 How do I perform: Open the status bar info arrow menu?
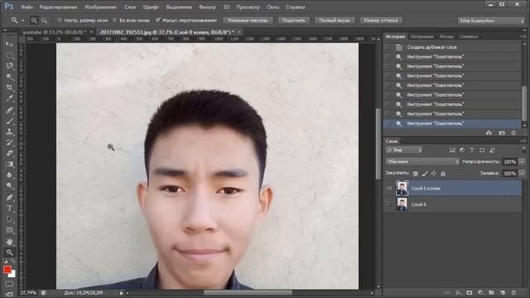coord(122,293)
